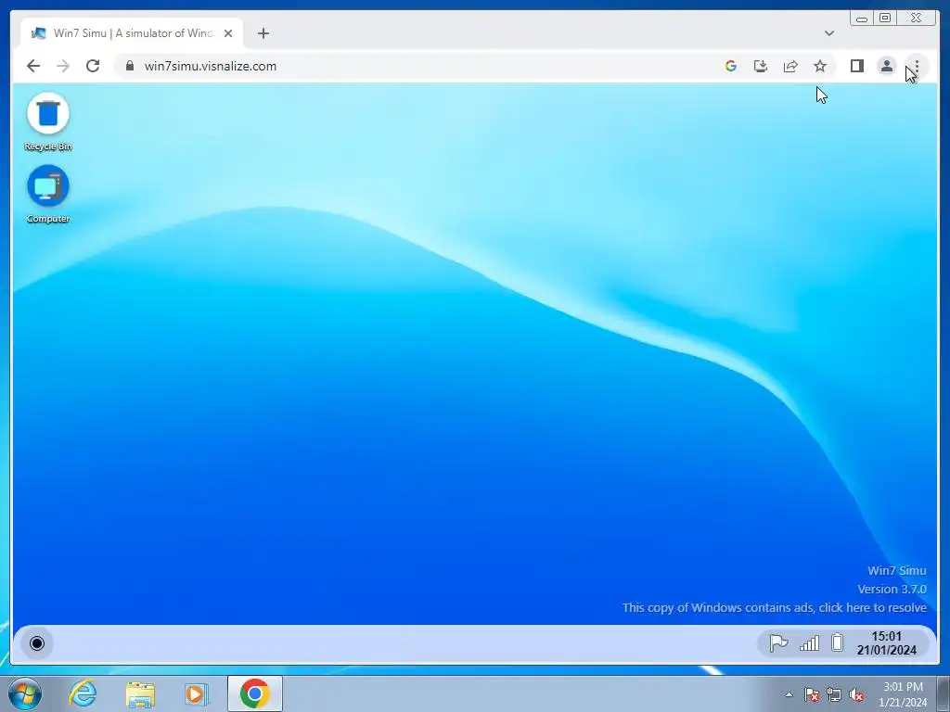The width and height of the screenshot is (950, 712).
Task: Launch Internet Explorer from taskbar
Action: pyautogui.click(x=83, y=693)
